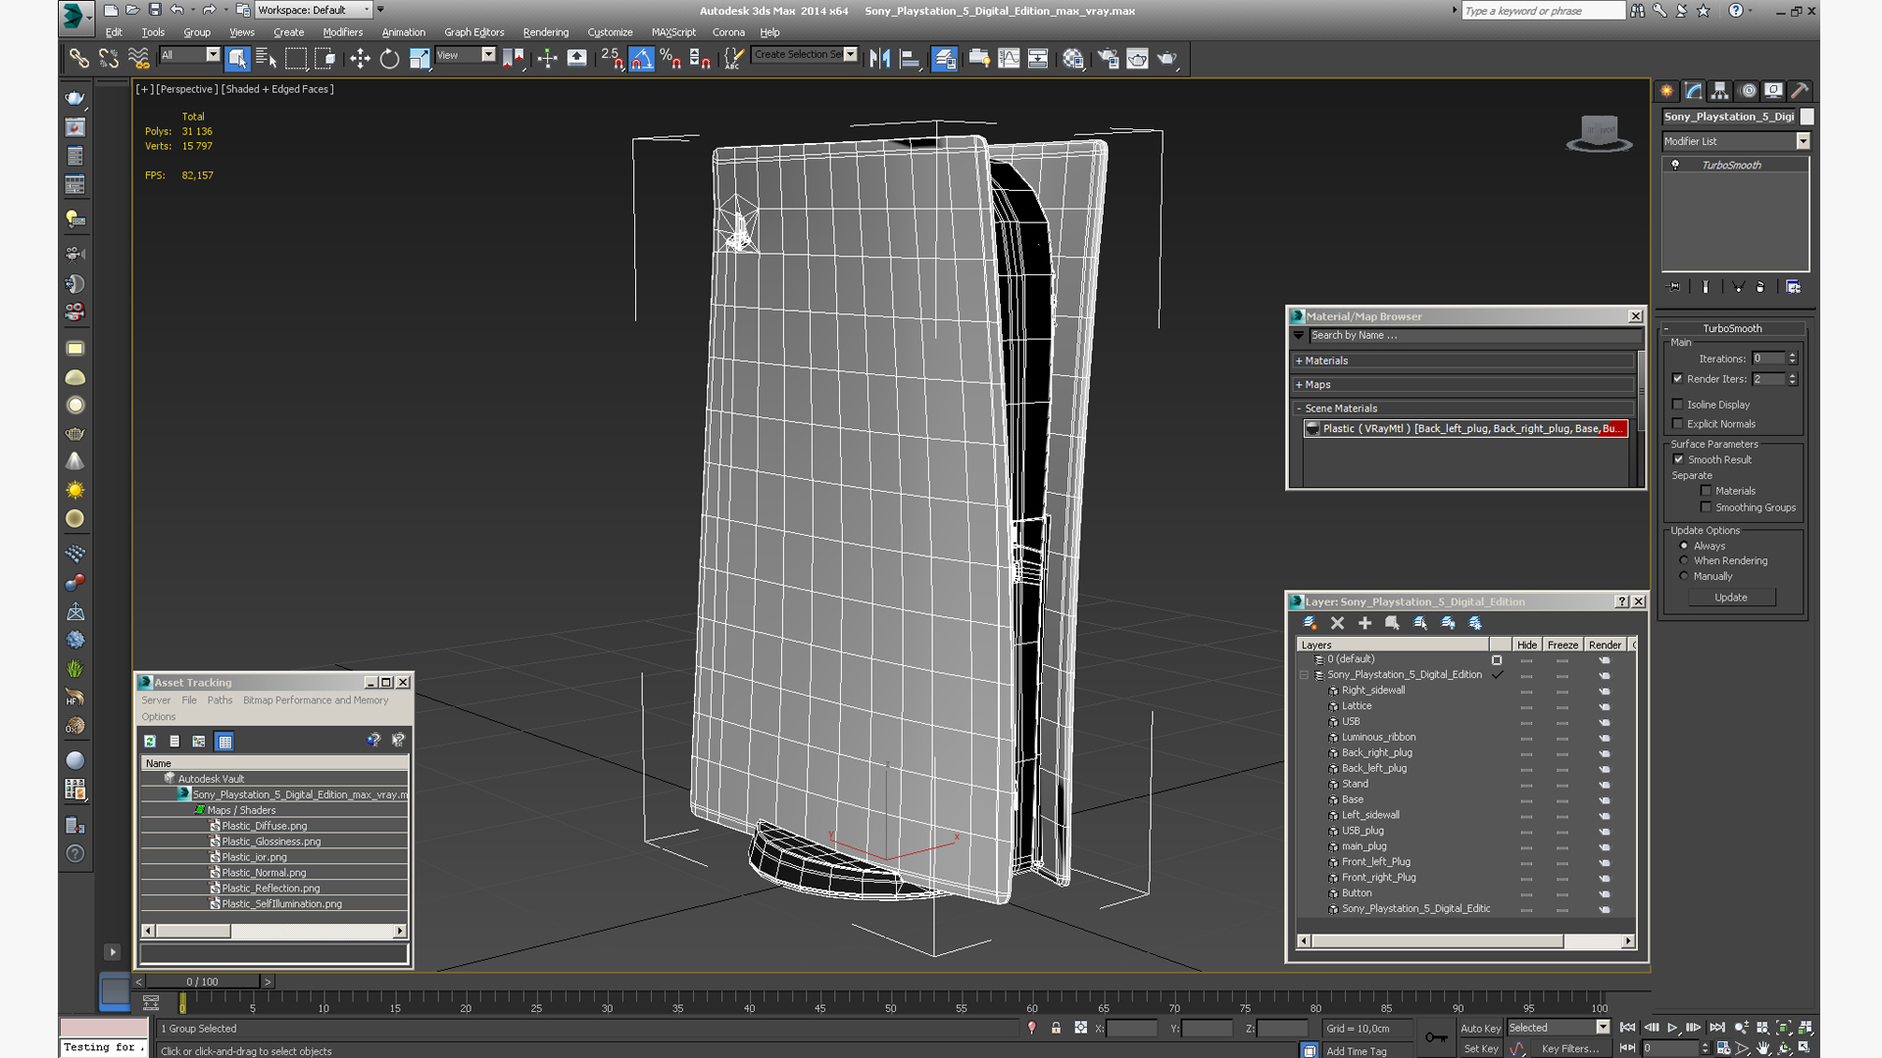Enable Isoline Display checkbox

point(1678,405)
